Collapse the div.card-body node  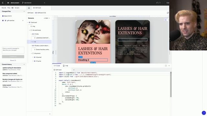click(29, 30)
